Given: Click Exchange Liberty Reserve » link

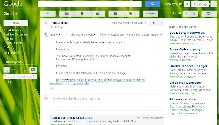Looking at the screenshot, I should pyautogui.click(x=187, y=107).
